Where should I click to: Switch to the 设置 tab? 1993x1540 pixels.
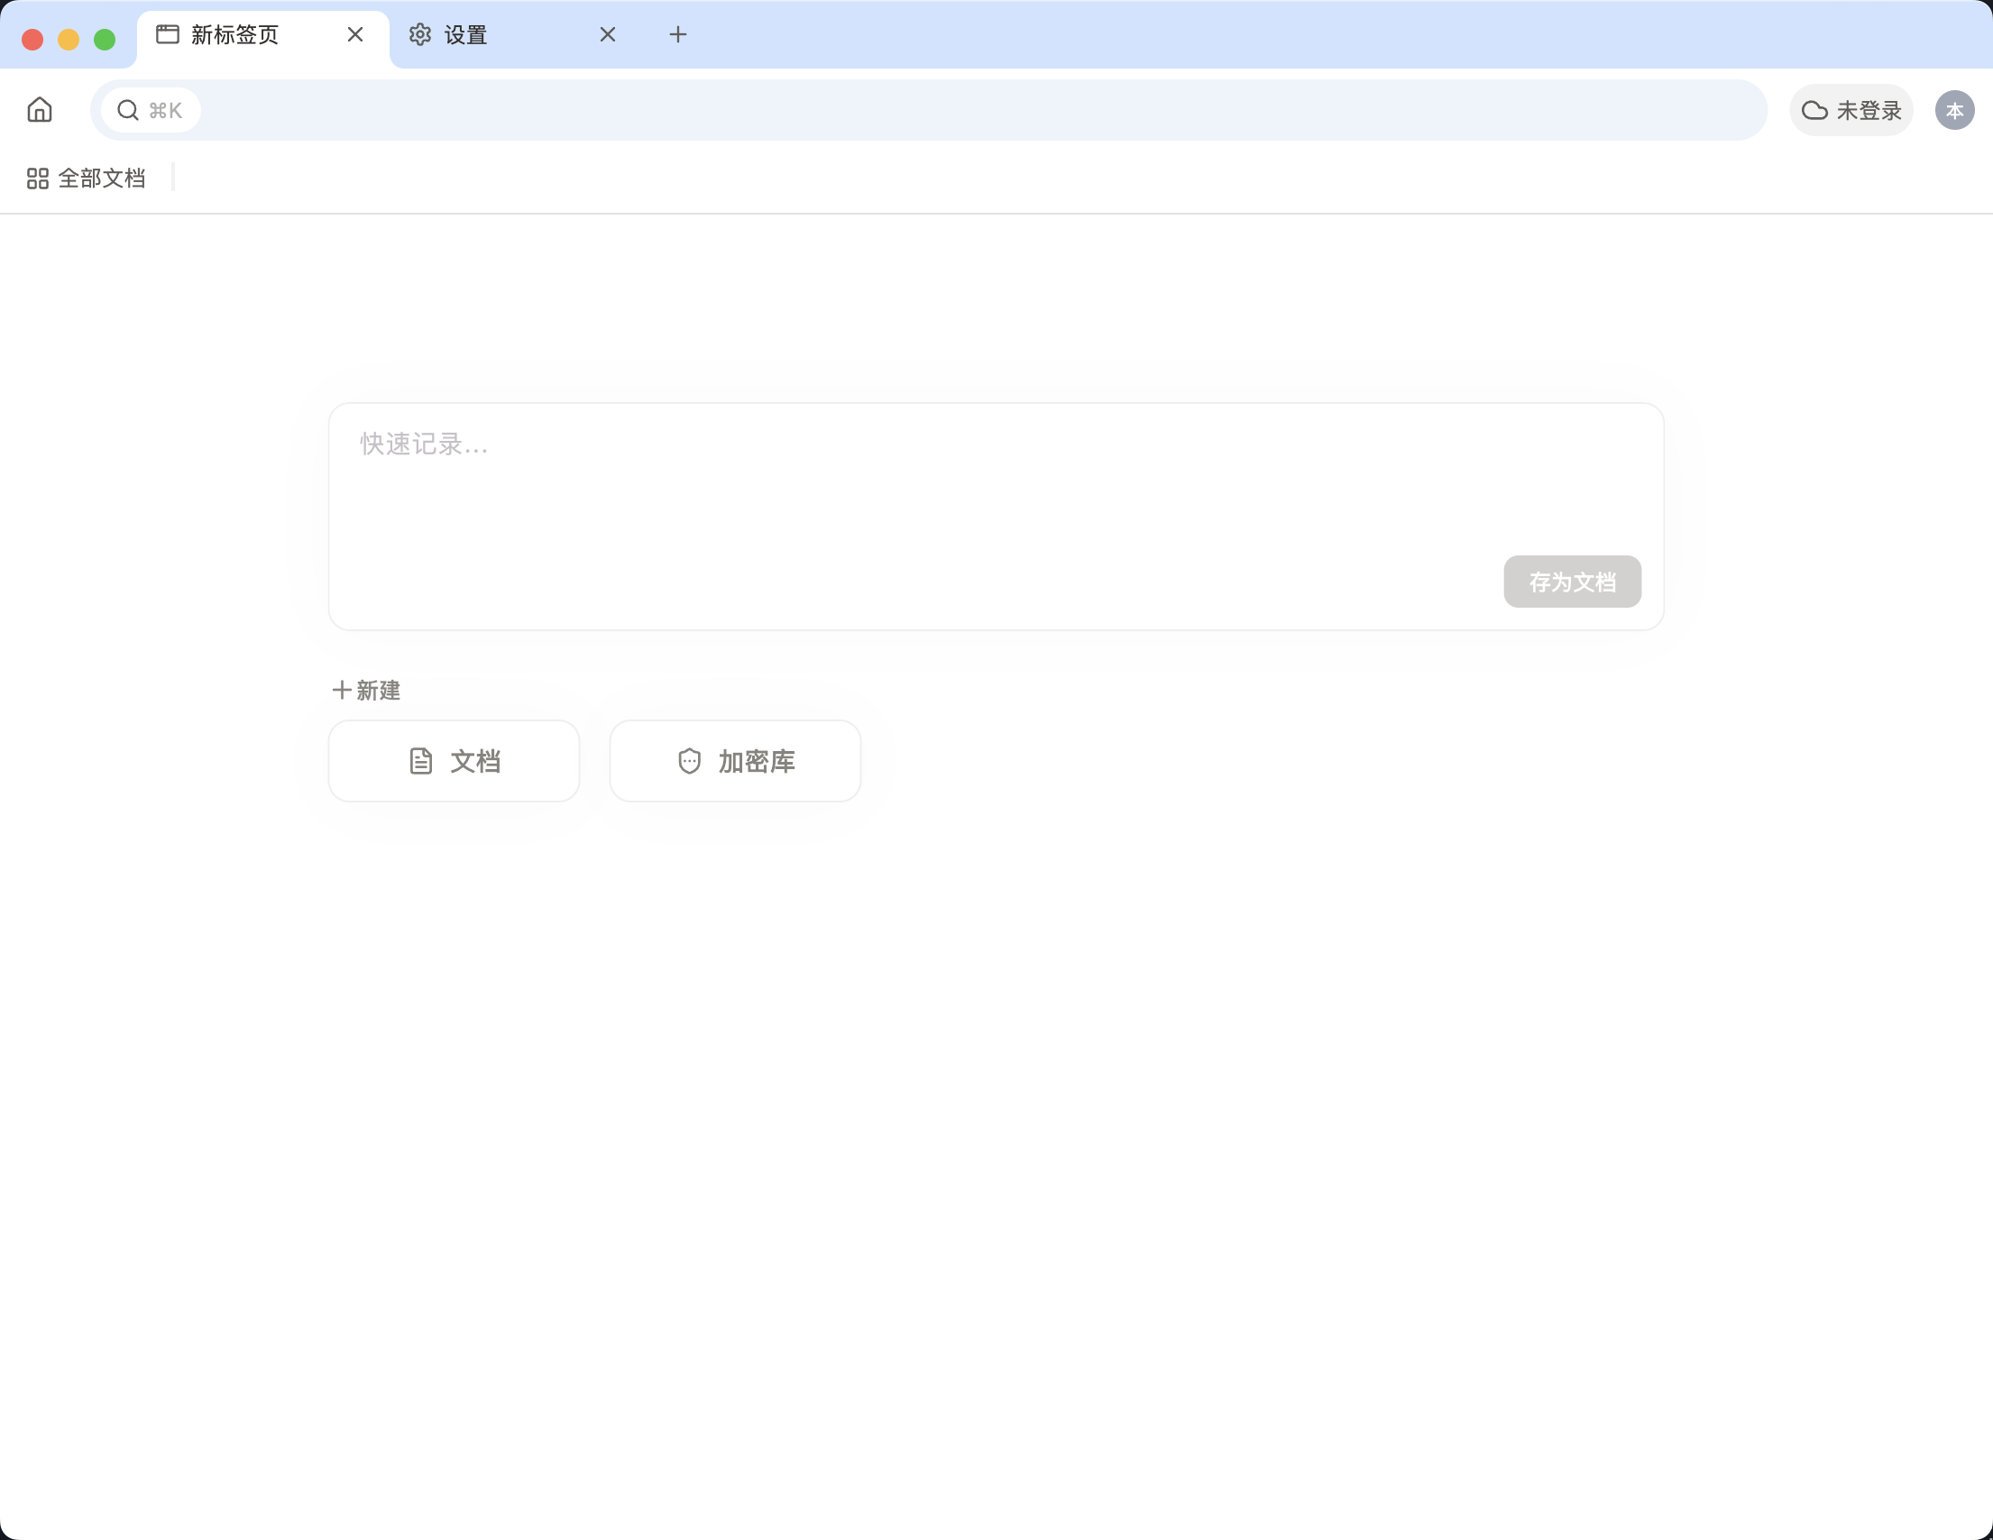(492, 34)
